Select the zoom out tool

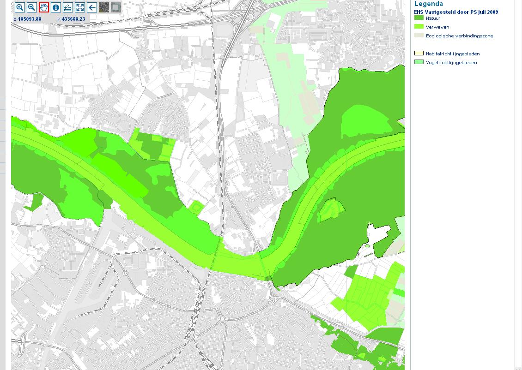coord(32,7)
